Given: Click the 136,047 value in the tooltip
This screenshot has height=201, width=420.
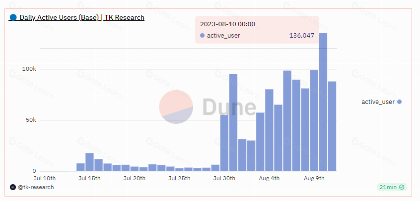Looking at the screenshot, I should 302,35.
